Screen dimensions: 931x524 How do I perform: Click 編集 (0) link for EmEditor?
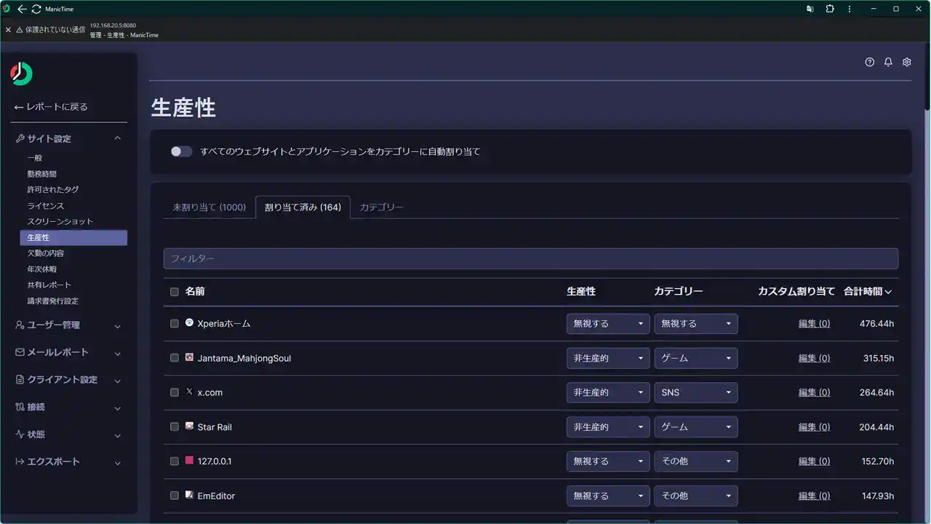814,496
